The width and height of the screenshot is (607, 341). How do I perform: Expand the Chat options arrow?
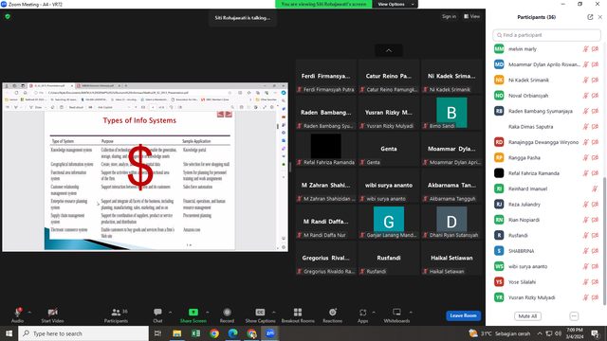(171, 312)
